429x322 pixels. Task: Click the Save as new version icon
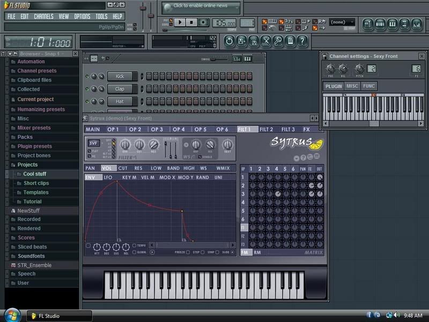coord(242,41)
